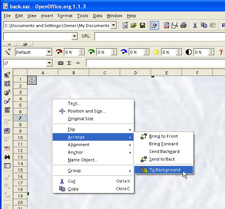Click the Data Sources table icon
This screenshot has width=225, height=209.
tap(7, 166)
